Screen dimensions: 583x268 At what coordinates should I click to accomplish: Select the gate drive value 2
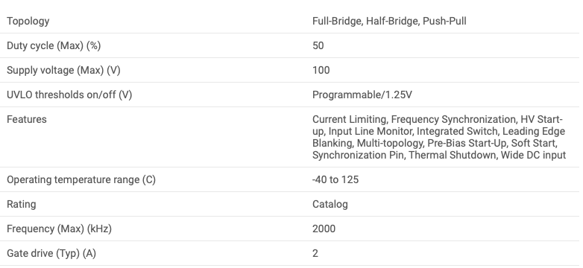pos(315,253)
